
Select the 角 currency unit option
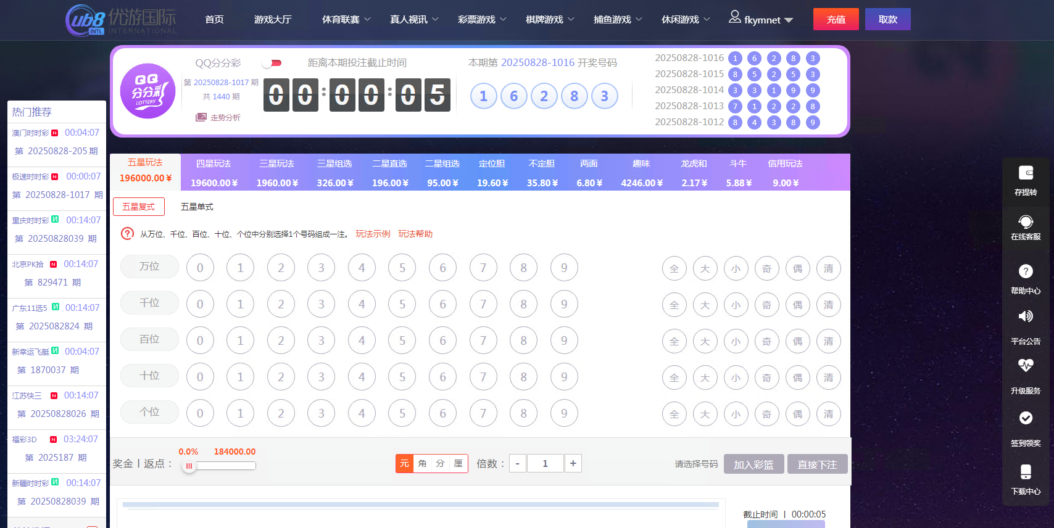coord(422,463)
